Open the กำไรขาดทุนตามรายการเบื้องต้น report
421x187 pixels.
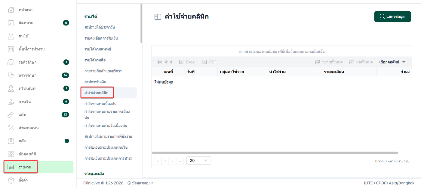coord(107,114)
